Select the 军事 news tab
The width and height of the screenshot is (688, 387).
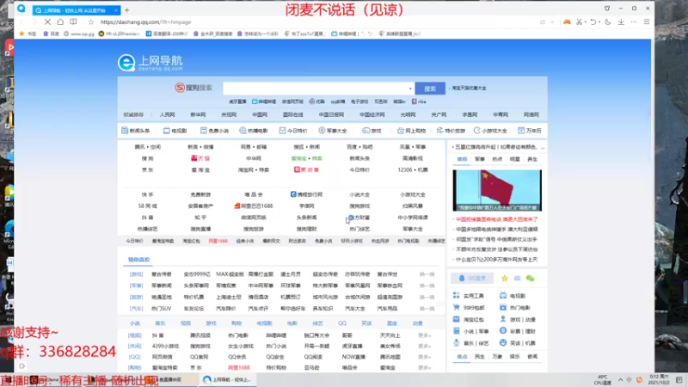click(480, 159)
